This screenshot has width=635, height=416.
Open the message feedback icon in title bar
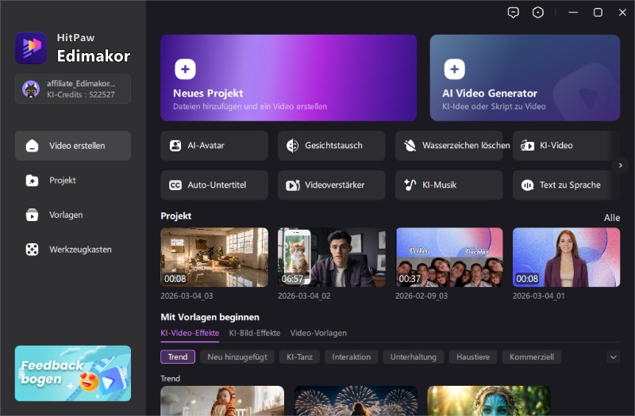tap(513, 13)
